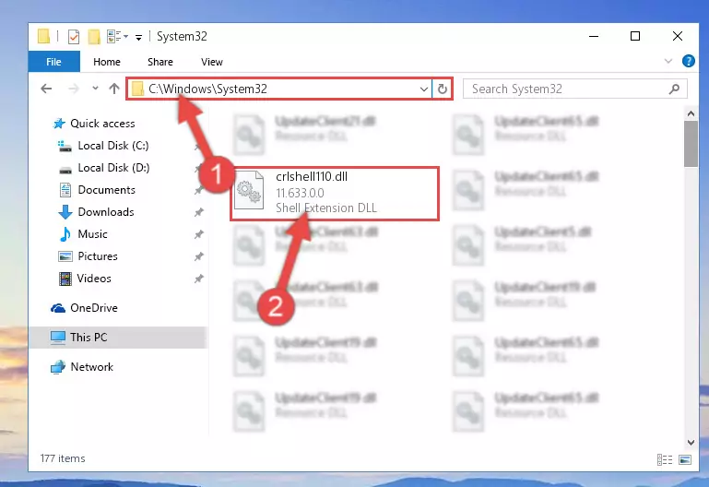Click the OneDrive cloud icon
This screenshot has width=709, height=487.
tap(58, 308)
